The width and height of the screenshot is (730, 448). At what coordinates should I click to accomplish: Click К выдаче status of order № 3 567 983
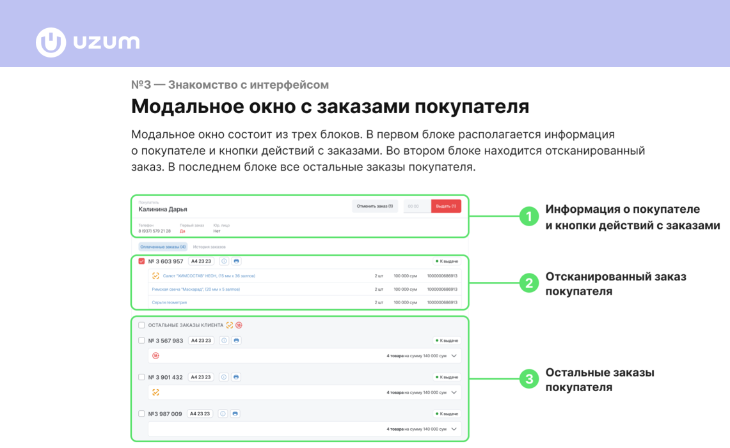447,341
